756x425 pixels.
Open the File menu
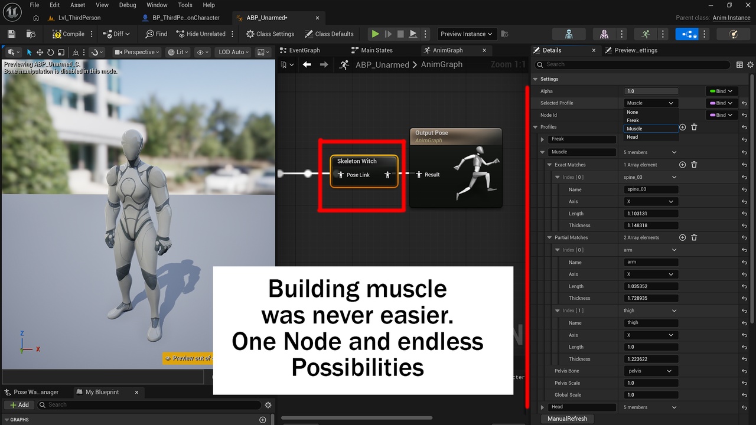point(34,5)
